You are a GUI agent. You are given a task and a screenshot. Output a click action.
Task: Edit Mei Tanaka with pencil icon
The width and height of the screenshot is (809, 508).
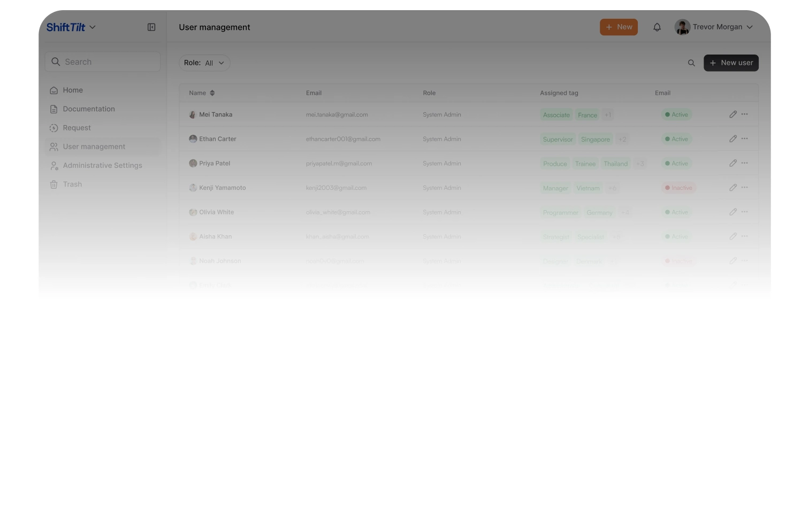[x=732, y=114]
